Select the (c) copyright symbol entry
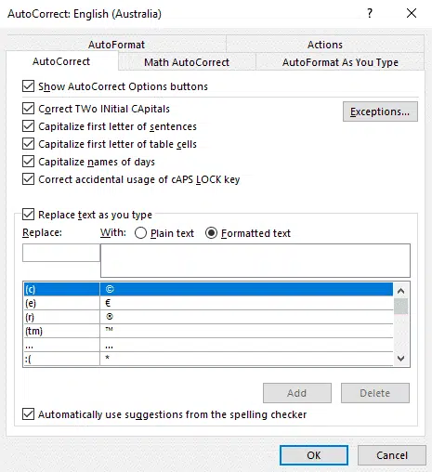432x472 pixels. click(x=208, y=289)
